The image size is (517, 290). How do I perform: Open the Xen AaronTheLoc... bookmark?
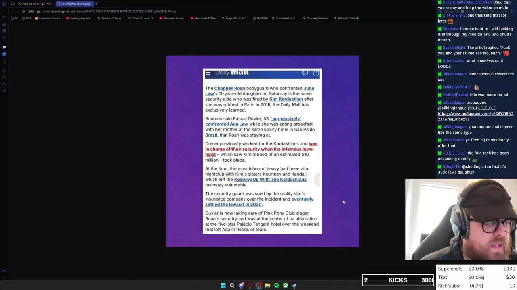click(111, 18)
